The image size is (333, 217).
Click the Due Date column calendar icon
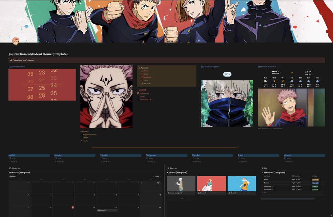293,176
